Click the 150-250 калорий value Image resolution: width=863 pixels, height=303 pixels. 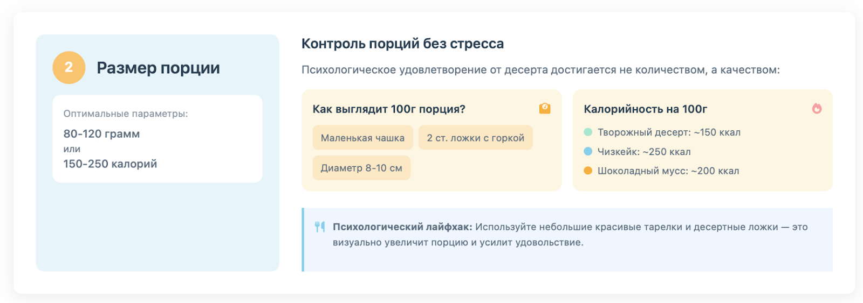click(x=110, y=164)
